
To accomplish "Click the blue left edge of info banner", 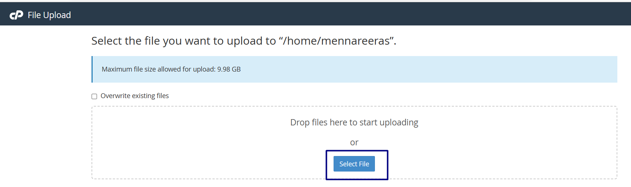I will 92,69.
